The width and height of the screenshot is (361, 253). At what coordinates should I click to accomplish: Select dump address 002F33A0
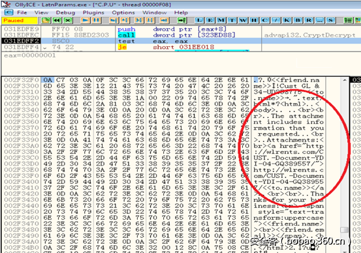click(x=22, y=146)
